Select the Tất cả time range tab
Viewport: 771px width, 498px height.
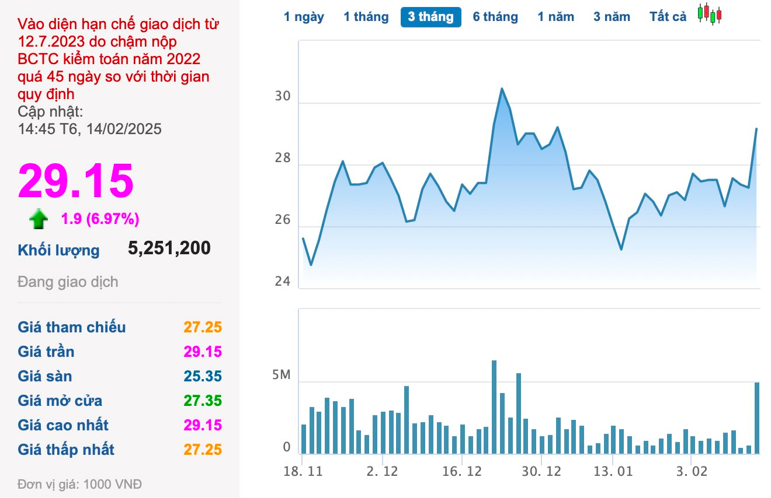pos(668,17)
